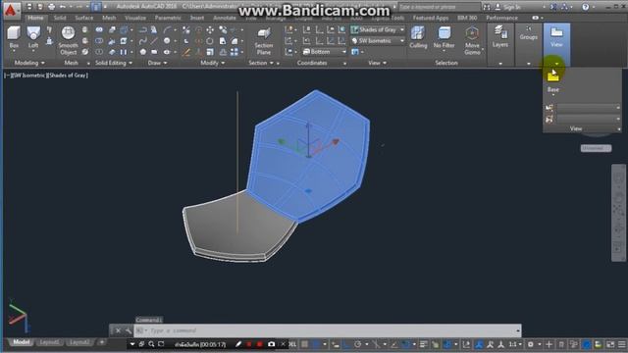The image size is (628, 353).
Task: Open the Shades of Gray visual style dropdown
Action: point(378,29)
